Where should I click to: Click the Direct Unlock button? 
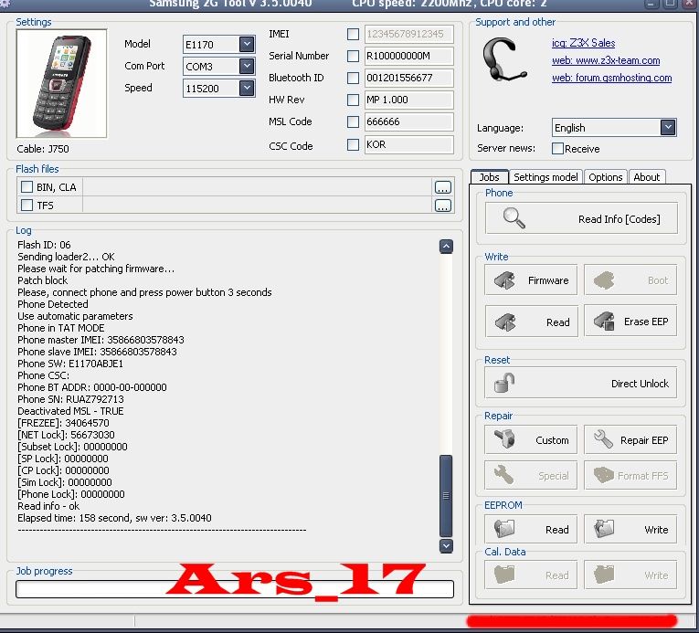click(x=580, y=383)
